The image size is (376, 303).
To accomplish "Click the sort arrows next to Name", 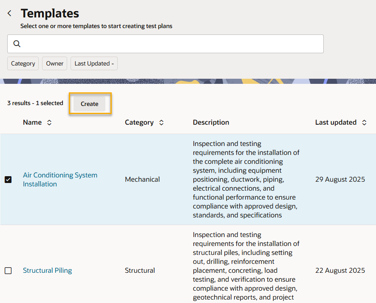I will 49,123.
